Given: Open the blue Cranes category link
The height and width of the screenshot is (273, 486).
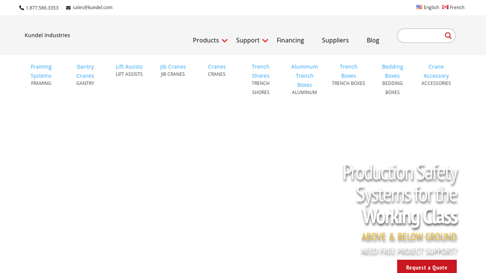Looking at the screenshot, I should click(217, 67).
